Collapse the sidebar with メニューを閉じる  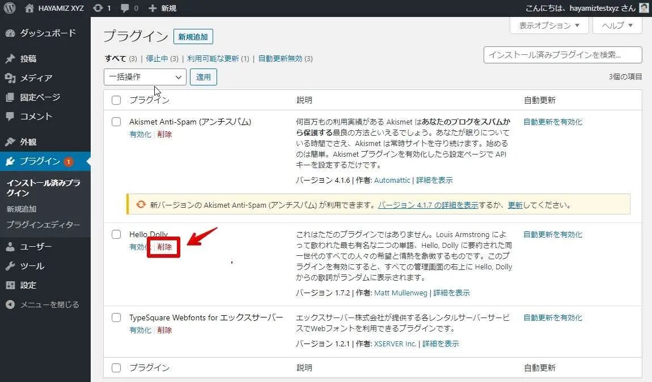pos(49,304)
